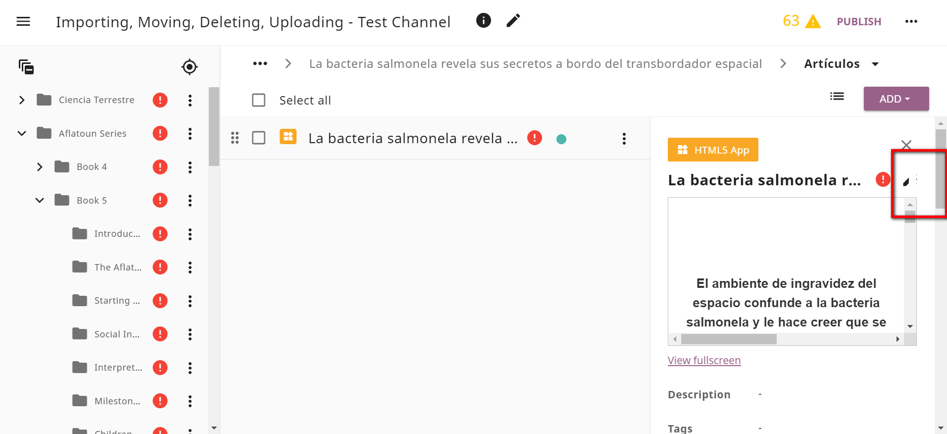Screen dimensions: 947x434
Task: Check the Select all checkbox
Action: 259,100
